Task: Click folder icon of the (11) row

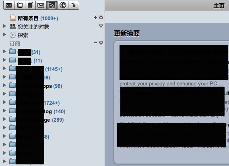Action: point(12,60)
